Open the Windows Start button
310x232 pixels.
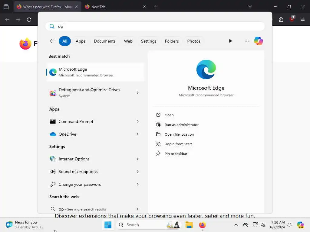108,225
